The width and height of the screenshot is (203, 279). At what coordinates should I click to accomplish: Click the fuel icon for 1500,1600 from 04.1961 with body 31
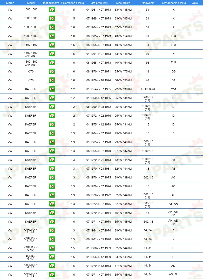(52, 10)
